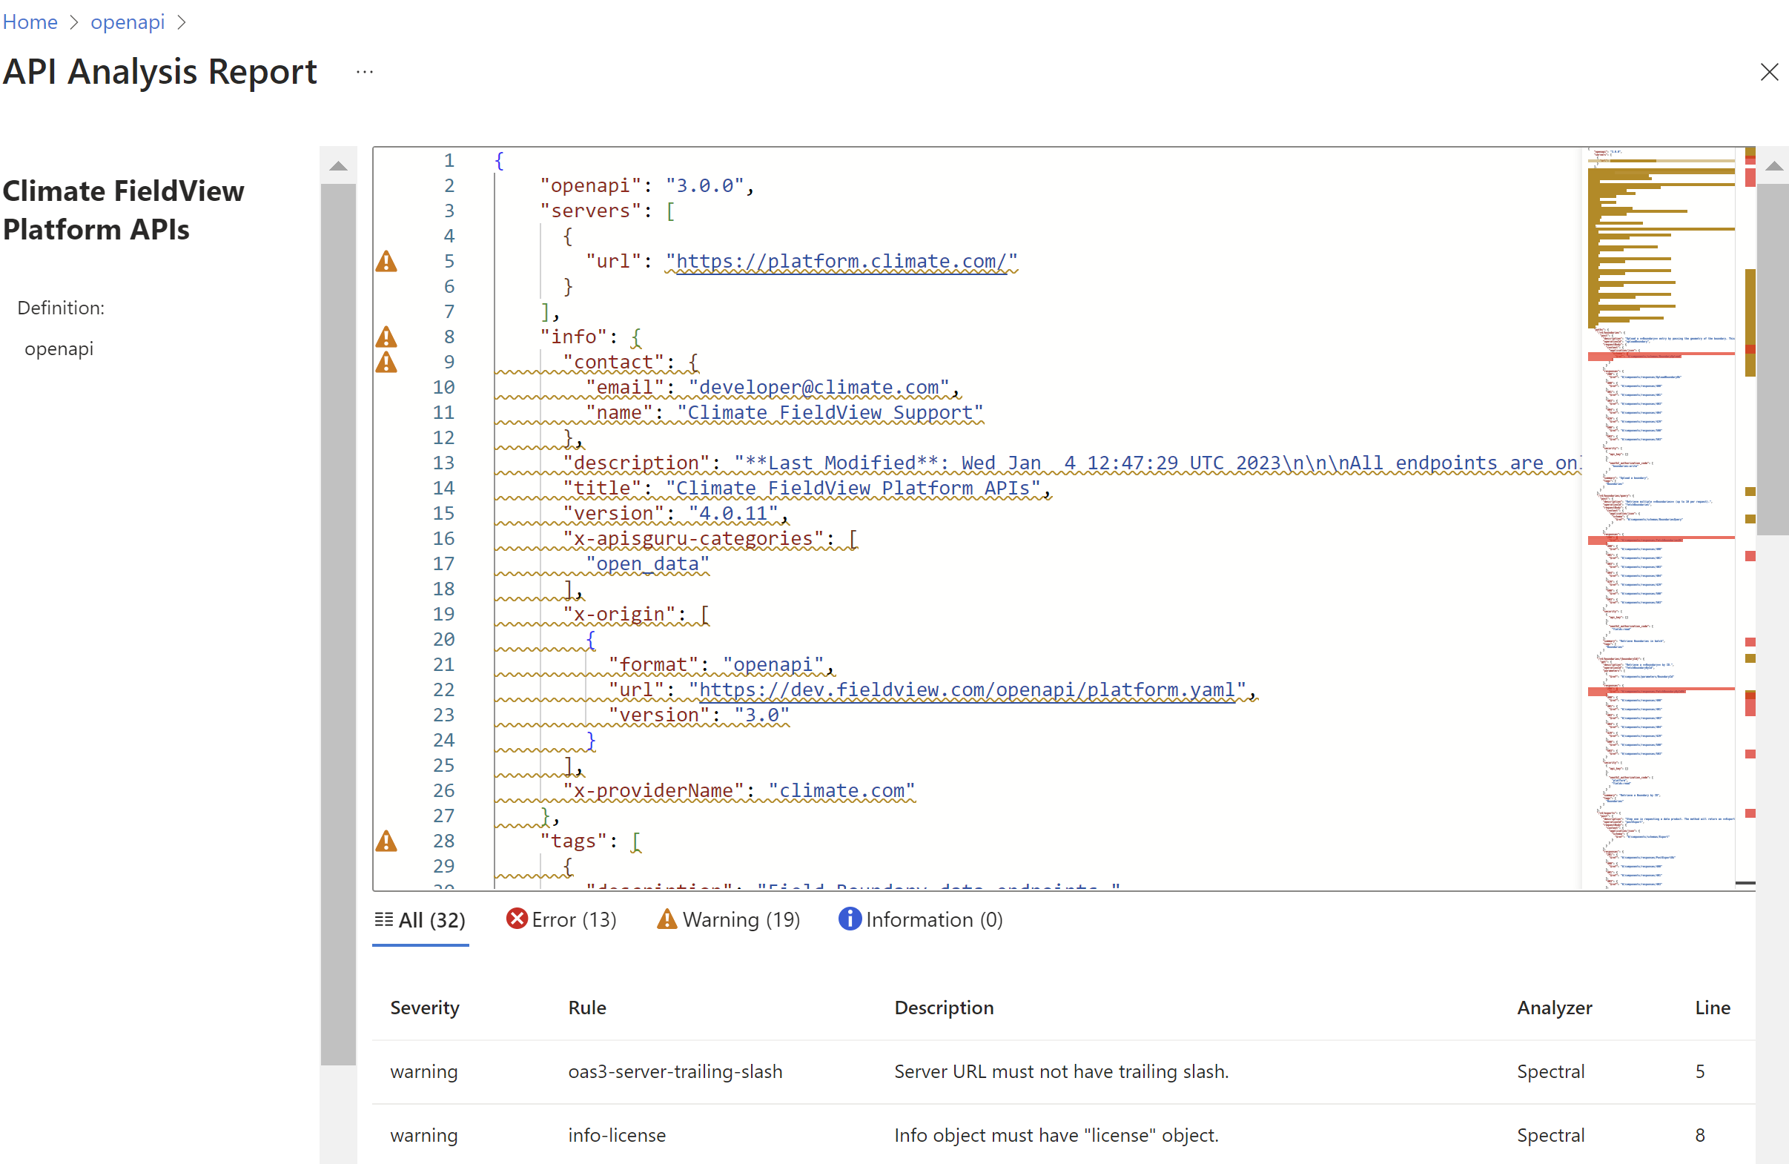Close the API Analysis Report panel

tap(1769, 72)
